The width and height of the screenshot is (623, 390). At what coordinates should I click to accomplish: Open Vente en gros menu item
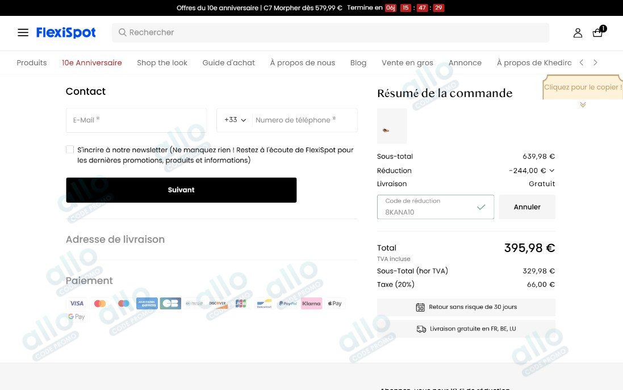407,63
